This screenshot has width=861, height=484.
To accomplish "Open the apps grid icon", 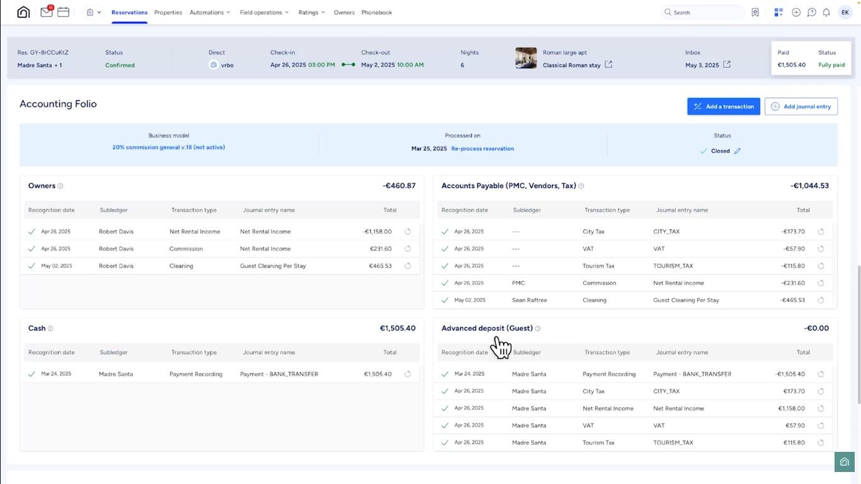I will pyautogui.click(x=778, y=13).
